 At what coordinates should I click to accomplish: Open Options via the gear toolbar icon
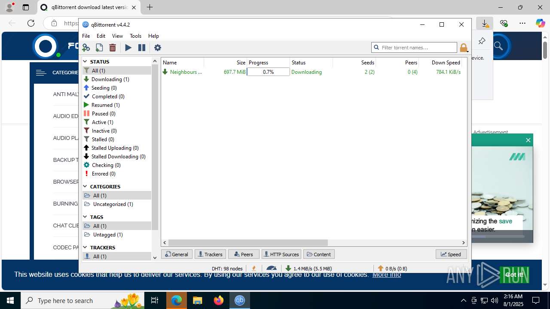coord(158,48)
